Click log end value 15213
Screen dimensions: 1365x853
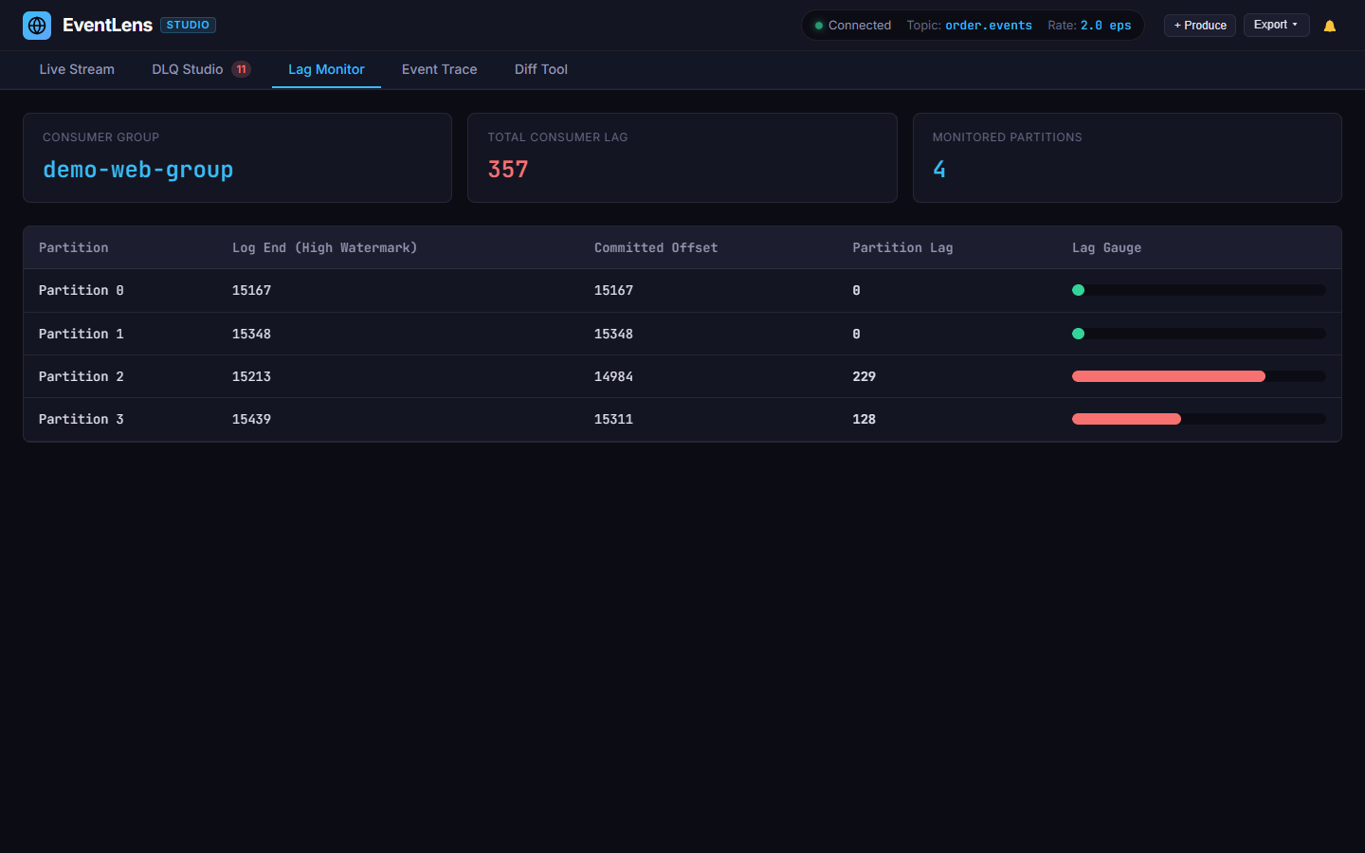(x=251, y=376)
